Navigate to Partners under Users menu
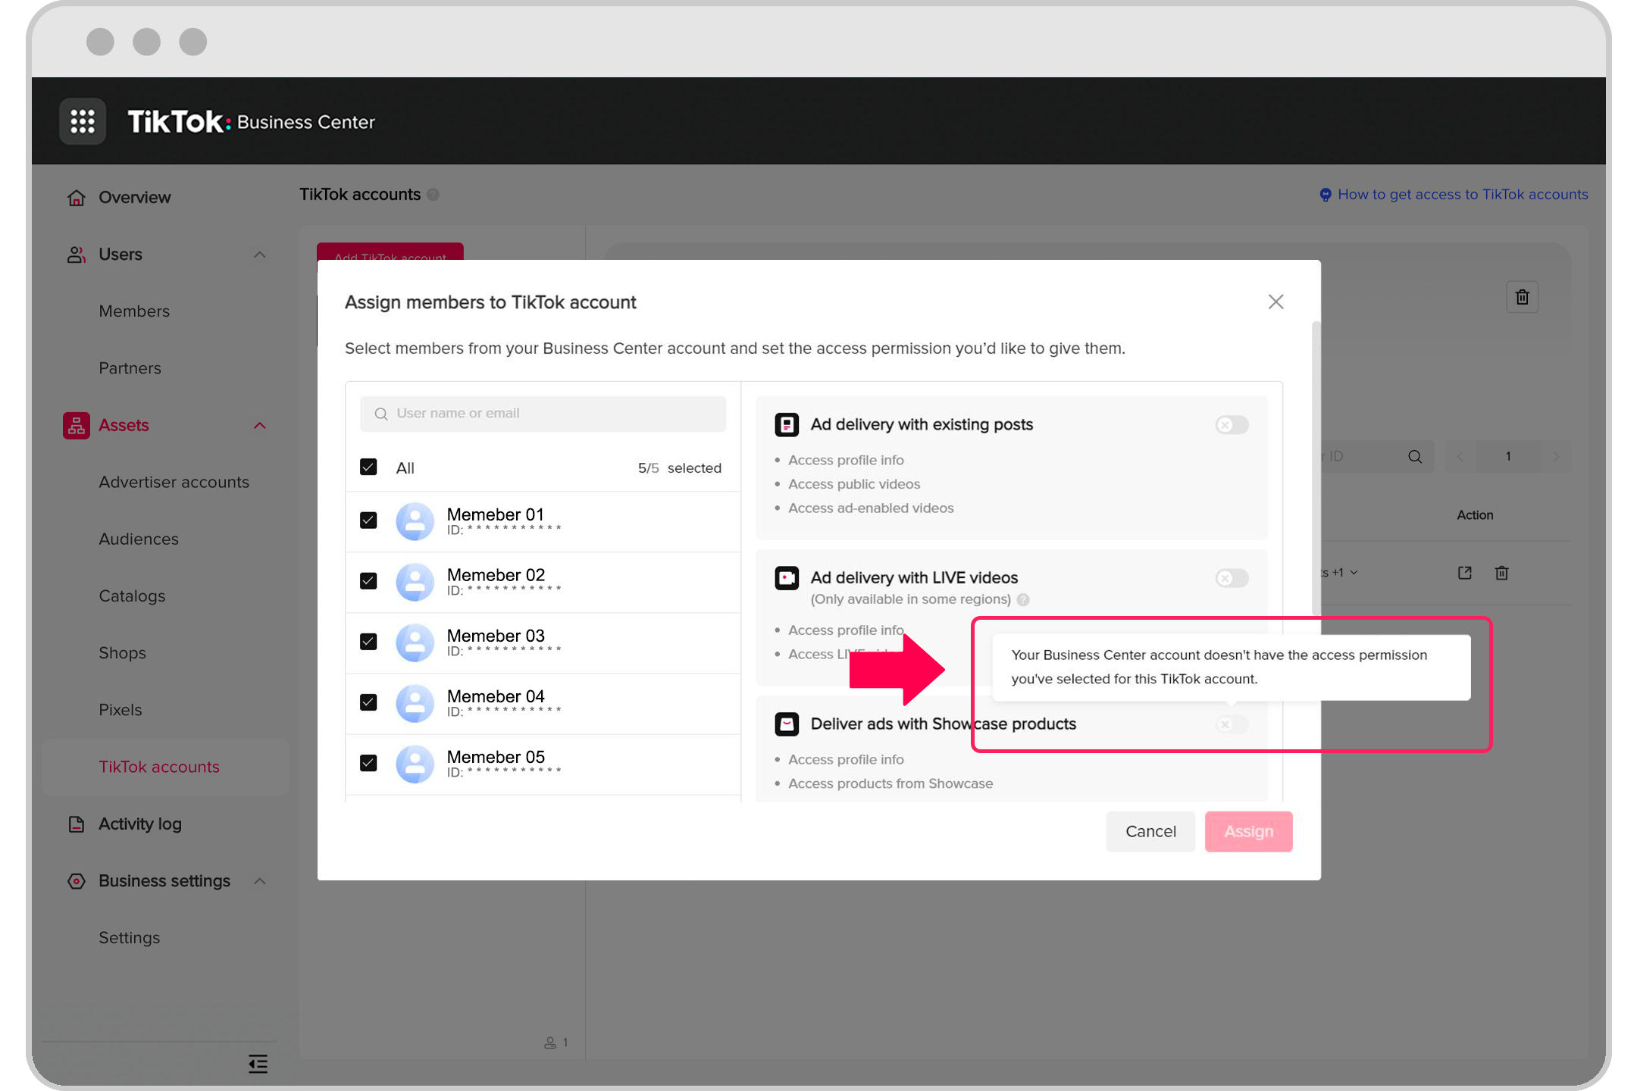This screenshot has width=1637, height=1091. click(130, 367)
